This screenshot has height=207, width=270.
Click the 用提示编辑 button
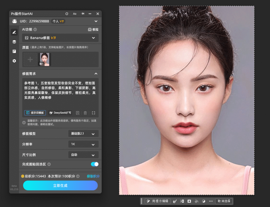[158, 201]
